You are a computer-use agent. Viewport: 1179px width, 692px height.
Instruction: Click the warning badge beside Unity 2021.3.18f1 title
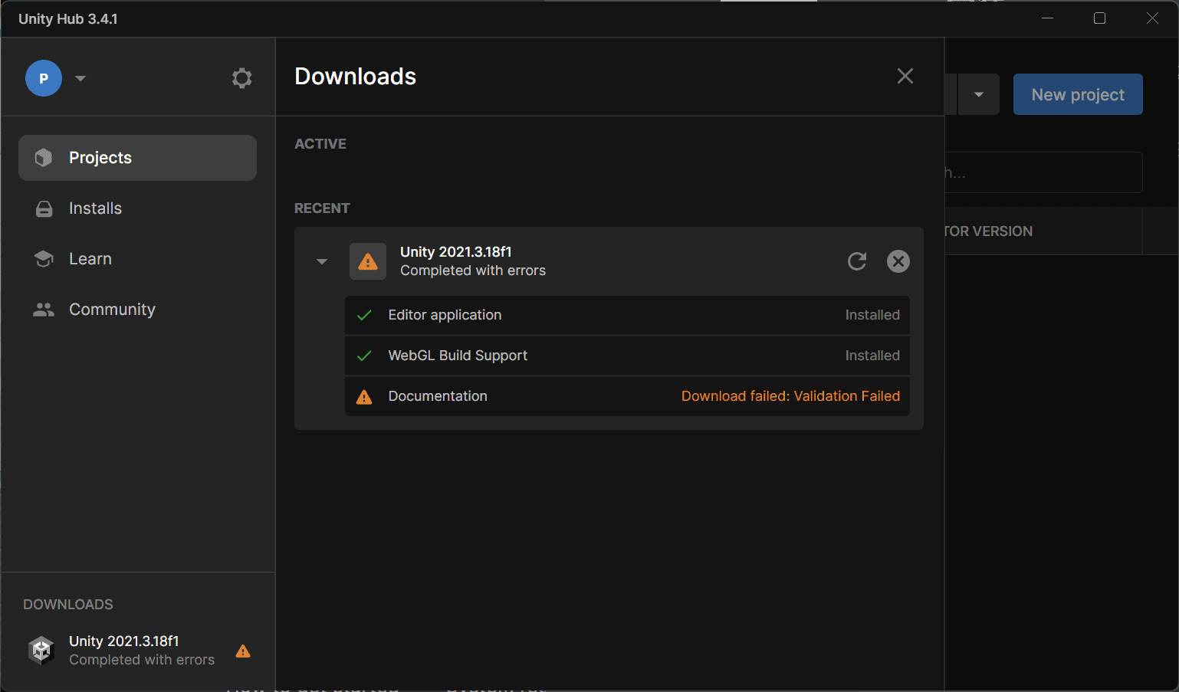pyautogui.click(x=368, y=261)
